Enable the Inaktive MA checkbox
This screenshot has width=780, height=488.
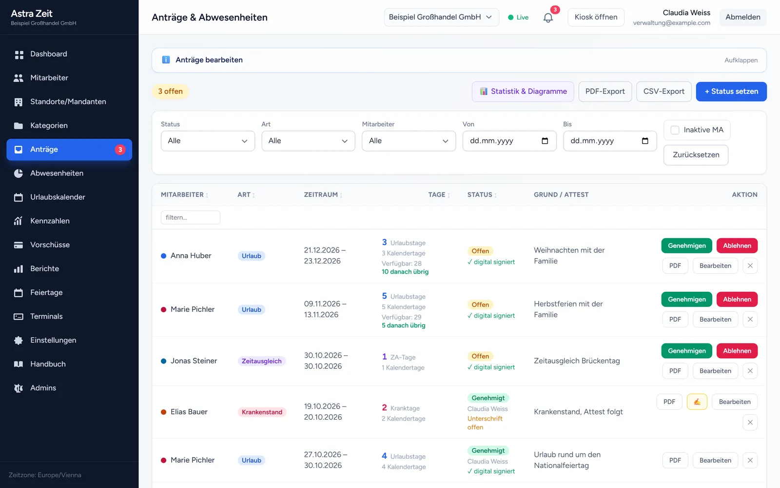click(675, 130)
